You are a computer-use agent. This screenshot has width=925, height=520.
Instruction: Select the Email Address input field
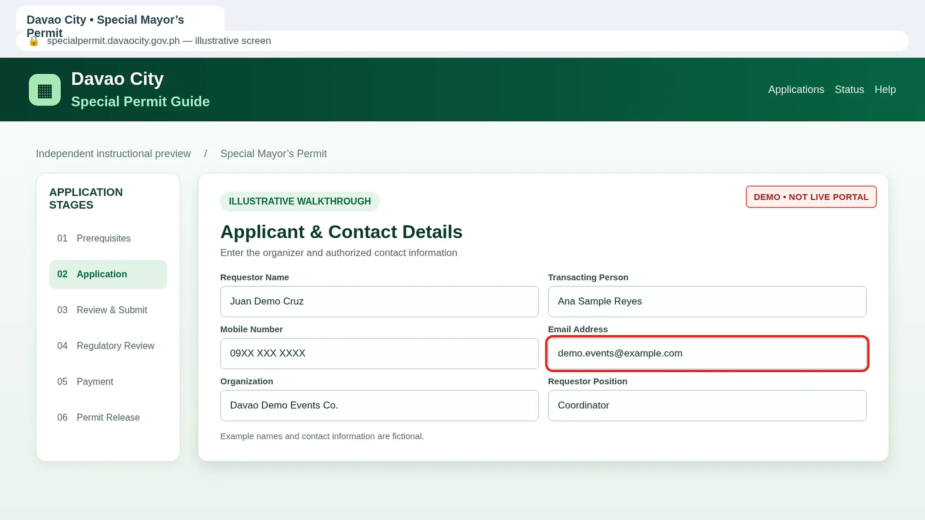707,354
